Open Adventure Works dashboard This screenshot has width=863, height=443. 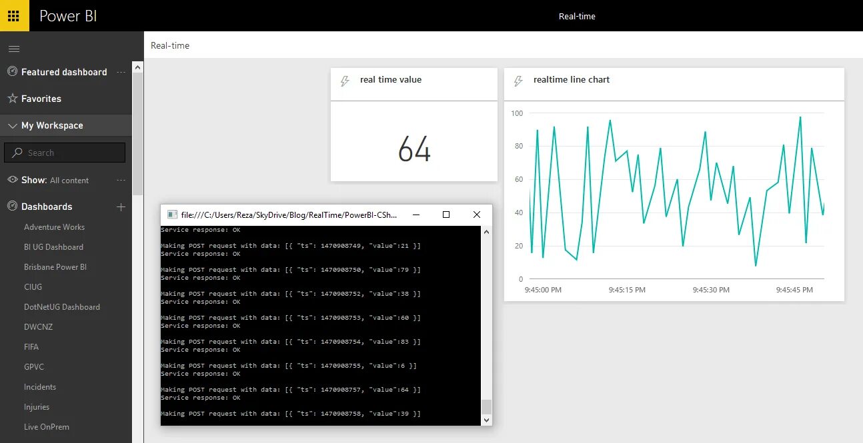tap(54, 227)
